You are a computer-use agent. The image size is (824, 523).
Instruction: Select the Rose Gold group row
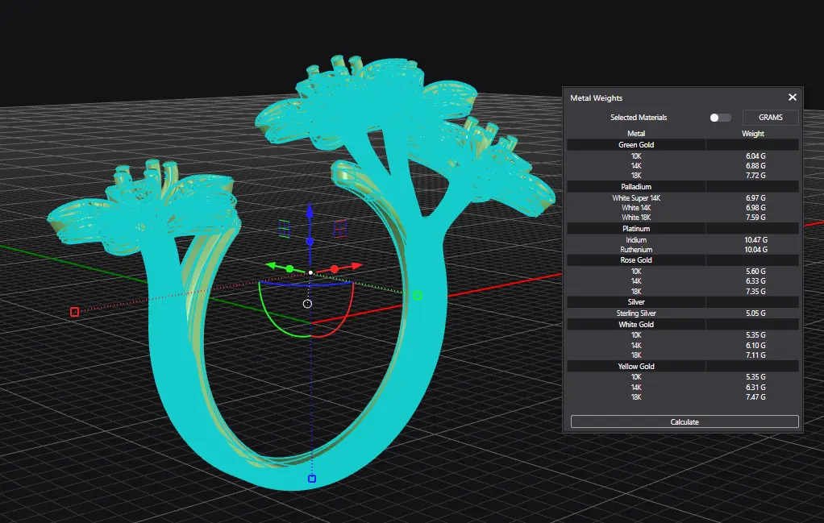[683, 260]
